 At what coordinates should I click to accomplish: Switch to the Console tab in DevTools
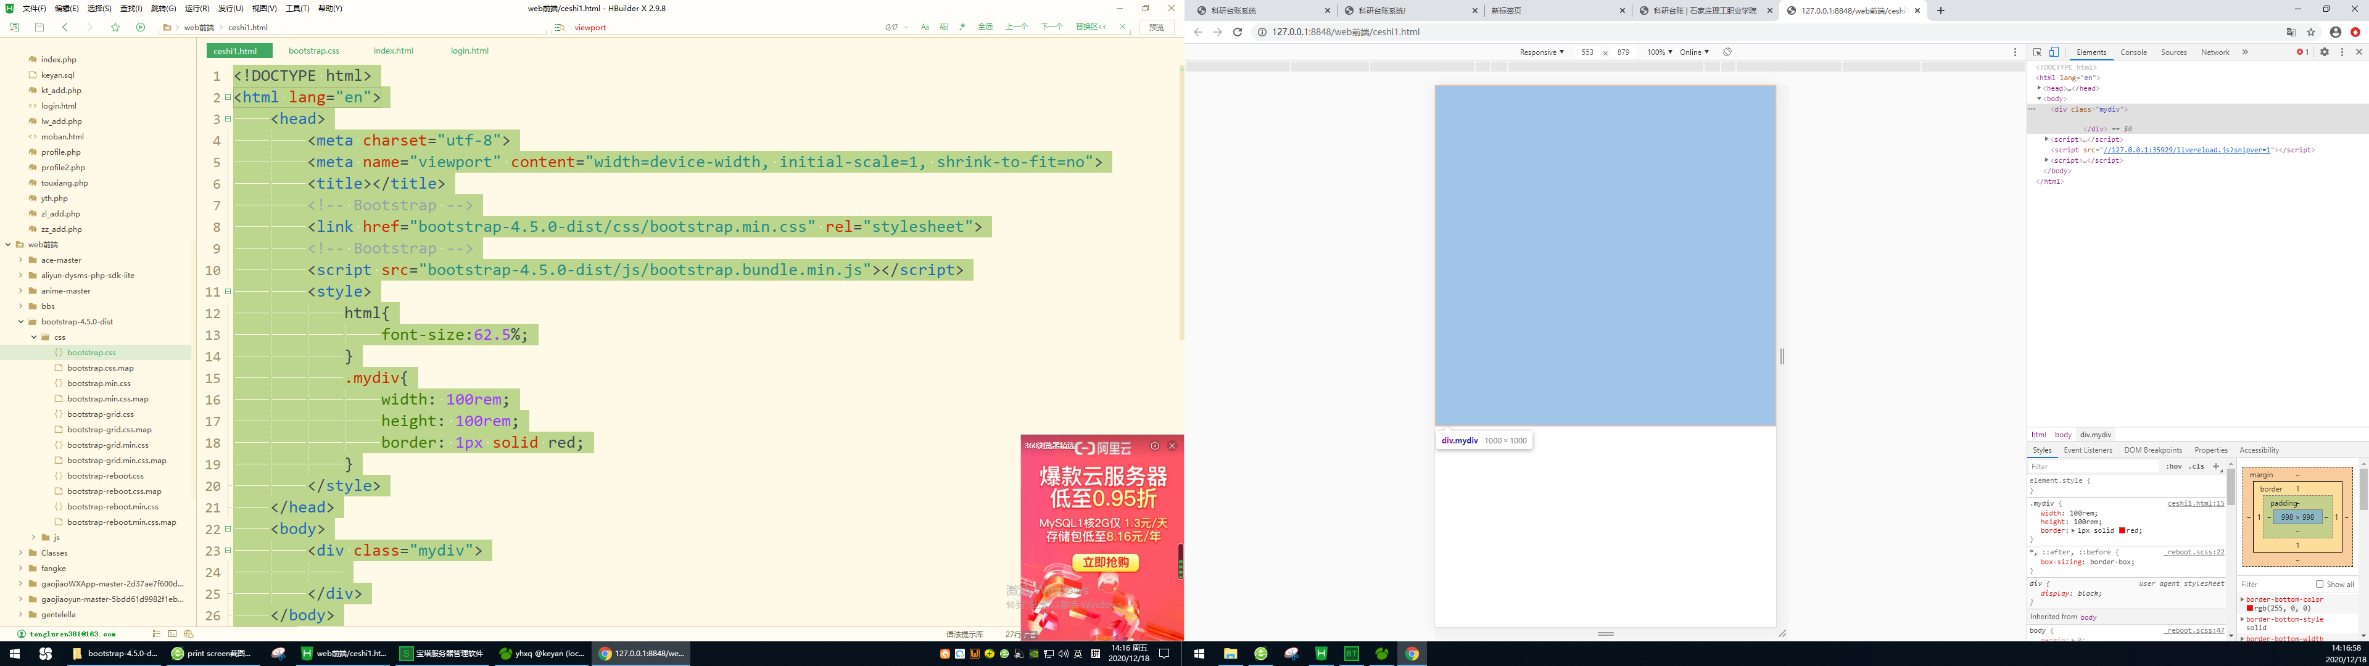tap(2133, 52)
